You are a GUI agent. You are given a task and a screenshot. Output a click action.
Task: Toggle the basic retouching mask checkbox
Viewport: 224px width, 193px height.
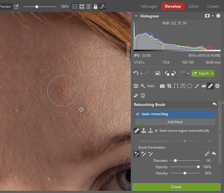[138, 114]
